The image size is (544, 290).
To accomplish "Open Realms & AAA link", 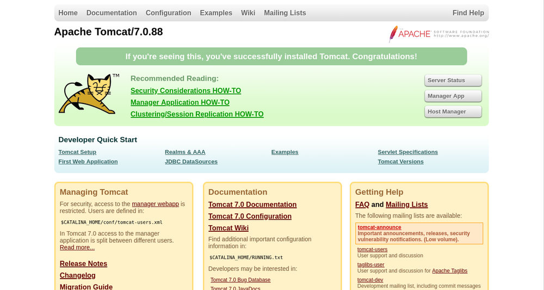I will [x=185, y=152].
